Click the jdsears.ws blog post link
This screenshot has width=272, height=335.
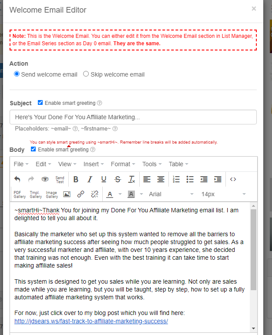pos(91,322)
